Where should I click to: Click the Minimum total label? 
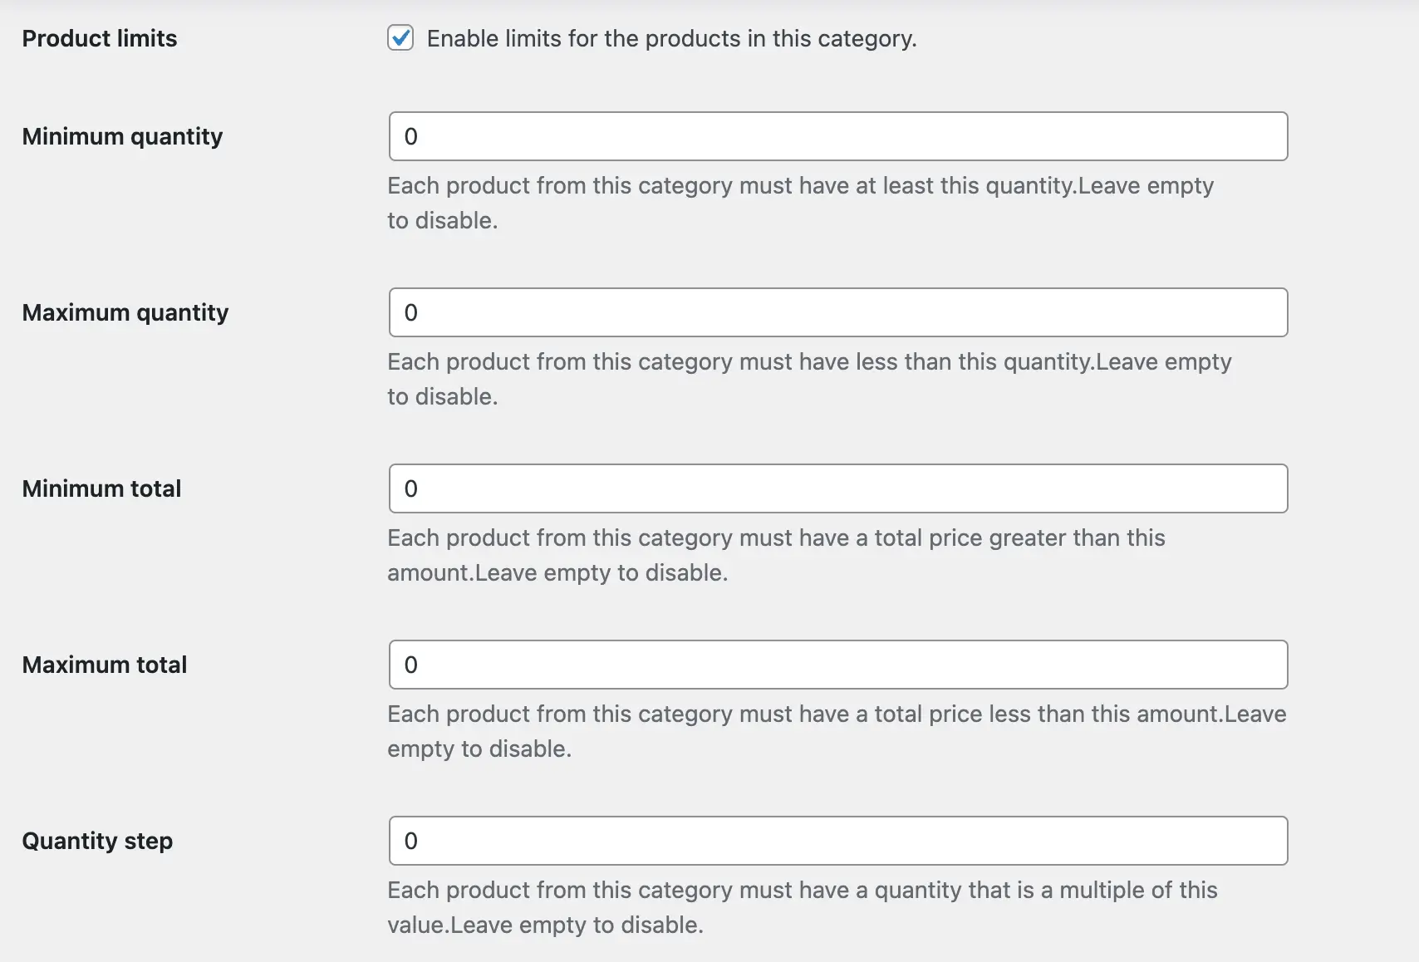click(x=101, y=488)
